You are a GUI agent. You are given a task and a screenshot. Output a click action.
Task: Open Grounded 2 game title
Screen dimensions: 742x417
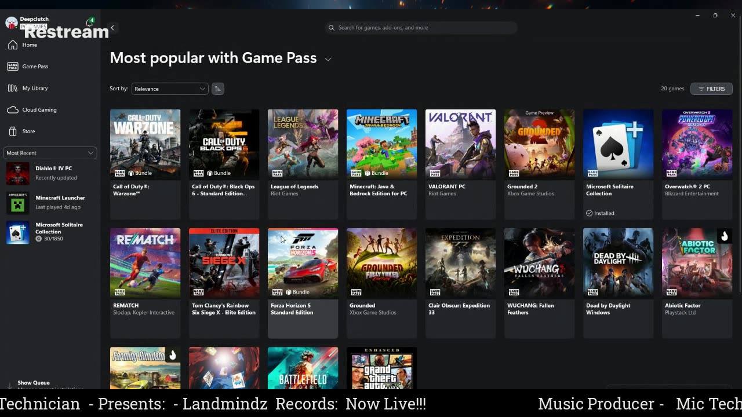[x=522, y=186]
